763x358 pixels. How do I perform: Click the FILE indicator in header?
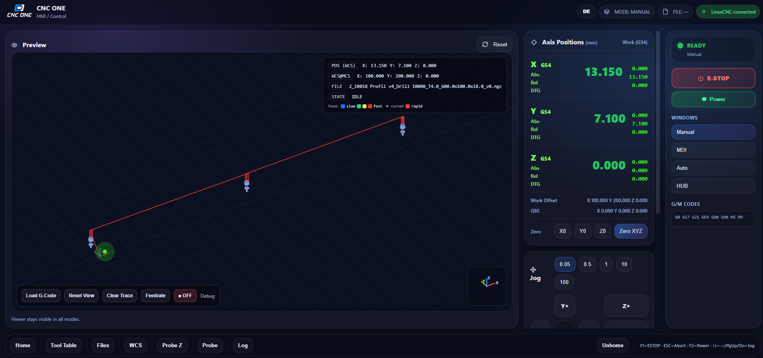pyautogui.click(x=675, y=12)
